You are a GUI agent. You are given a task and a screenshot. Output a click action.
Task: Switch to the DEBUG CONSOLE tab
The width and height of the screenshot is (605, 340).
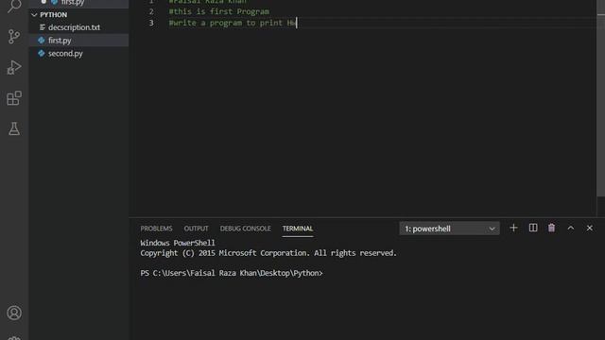click(246, 229)
